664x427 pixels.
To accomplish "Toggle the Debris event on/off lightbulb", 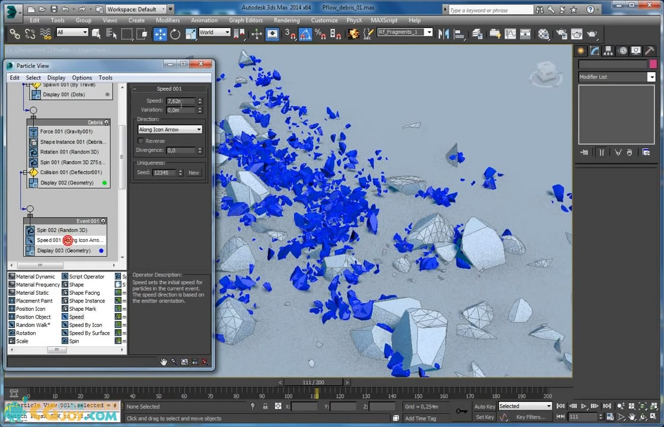I will pos(107,122).
